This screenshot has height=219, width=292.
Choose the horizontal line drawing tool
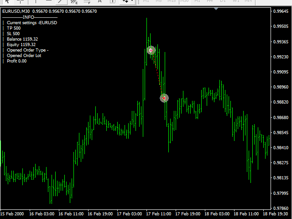pyautogui.click(x=47, y=1)
